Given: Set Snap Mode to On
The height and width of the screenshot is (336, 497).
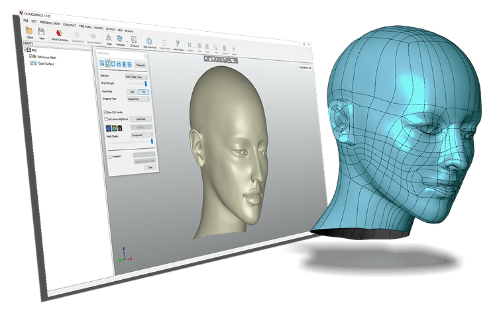Looking at the screenshot, I should (144, 92).
